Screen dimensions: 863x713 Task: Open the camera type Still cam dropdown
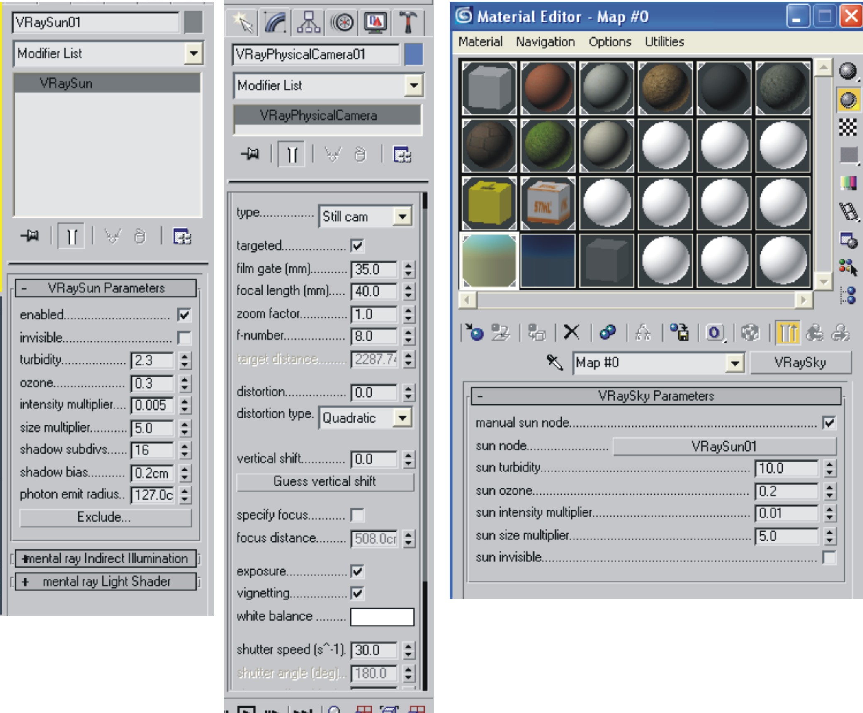click(x=402, y=216)
